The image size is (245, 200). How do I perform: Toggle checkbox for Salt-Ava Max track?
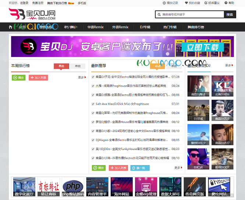tap(93, 104)
